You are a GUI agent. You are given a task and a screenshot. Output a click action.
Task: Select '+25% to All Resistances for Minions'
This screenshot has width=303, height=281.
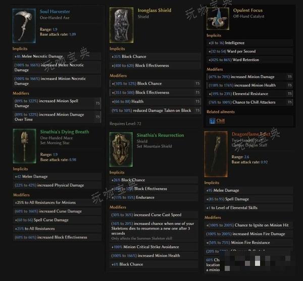tap(57, 202)
